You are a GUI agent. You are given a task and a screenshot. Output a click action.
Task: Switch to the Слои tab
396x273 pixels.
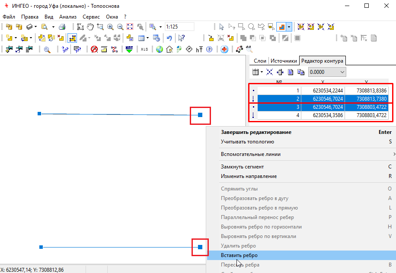tap(260, 61)
